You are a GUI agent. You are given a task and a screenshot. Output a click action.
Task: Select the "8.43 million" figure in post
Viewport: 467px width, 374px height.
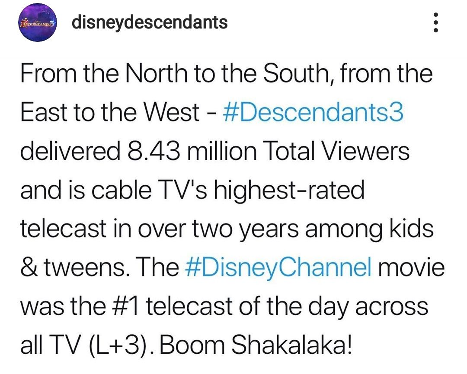pyautogui.click(x=192, y=151)
